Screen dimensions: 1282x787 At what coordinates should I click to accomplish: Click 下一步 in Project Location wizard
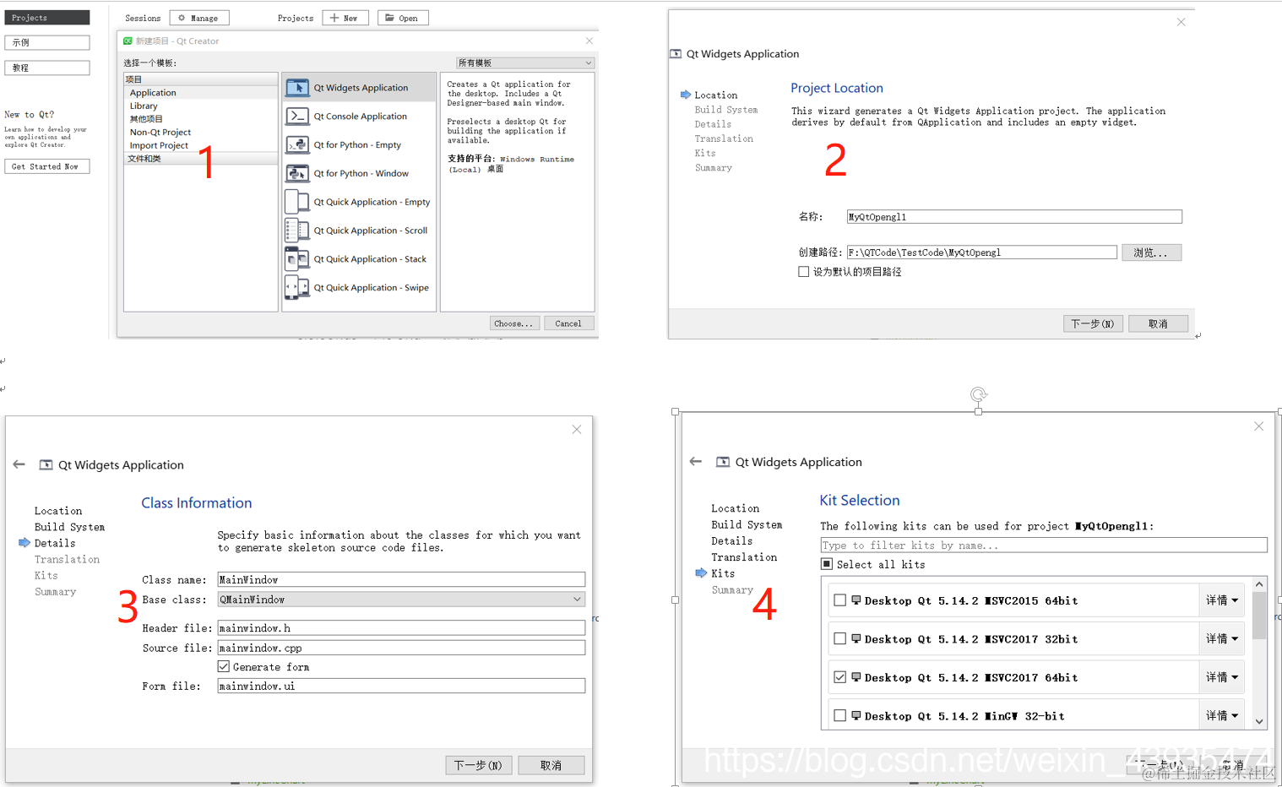1093,323
